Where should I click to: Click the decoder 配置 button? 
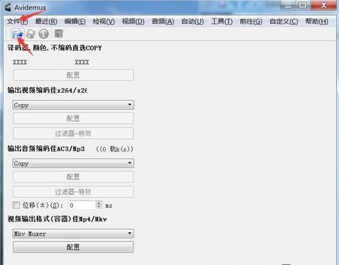tap(73, 75)
